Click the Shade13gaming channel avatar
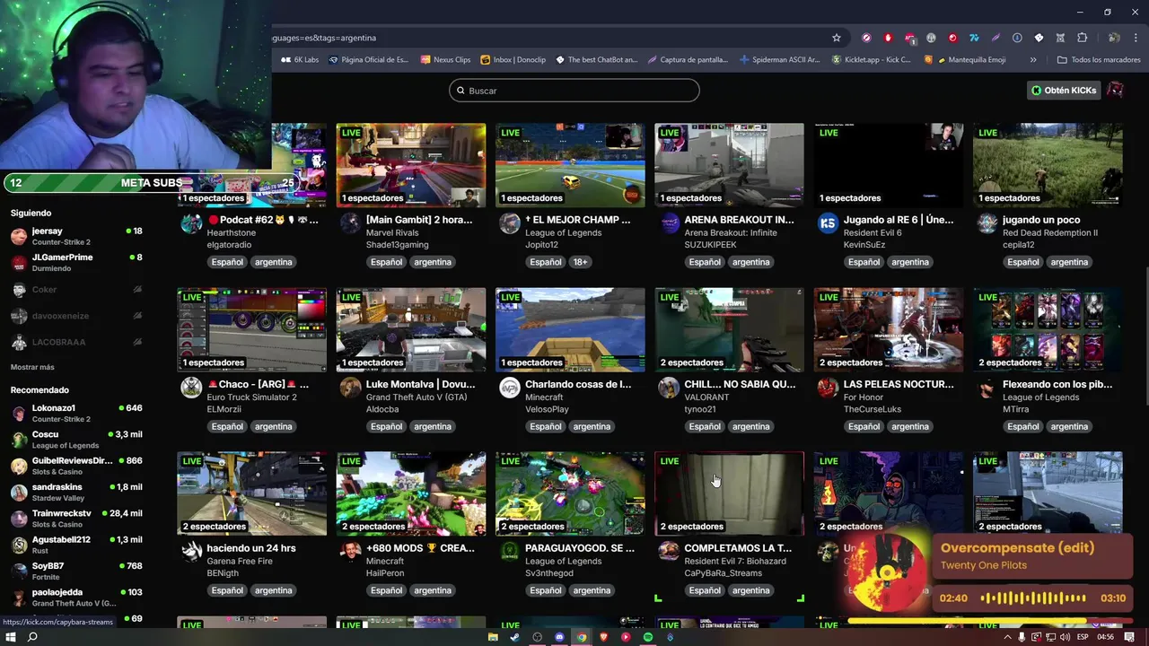The image size is (1149, 646). 350,223
